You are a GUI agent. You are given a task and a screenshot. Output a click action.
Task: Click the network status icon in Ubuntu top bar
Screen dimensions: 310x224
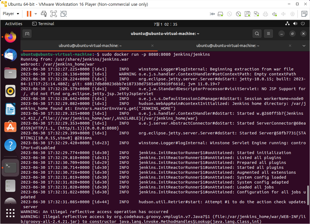(287, 23)
